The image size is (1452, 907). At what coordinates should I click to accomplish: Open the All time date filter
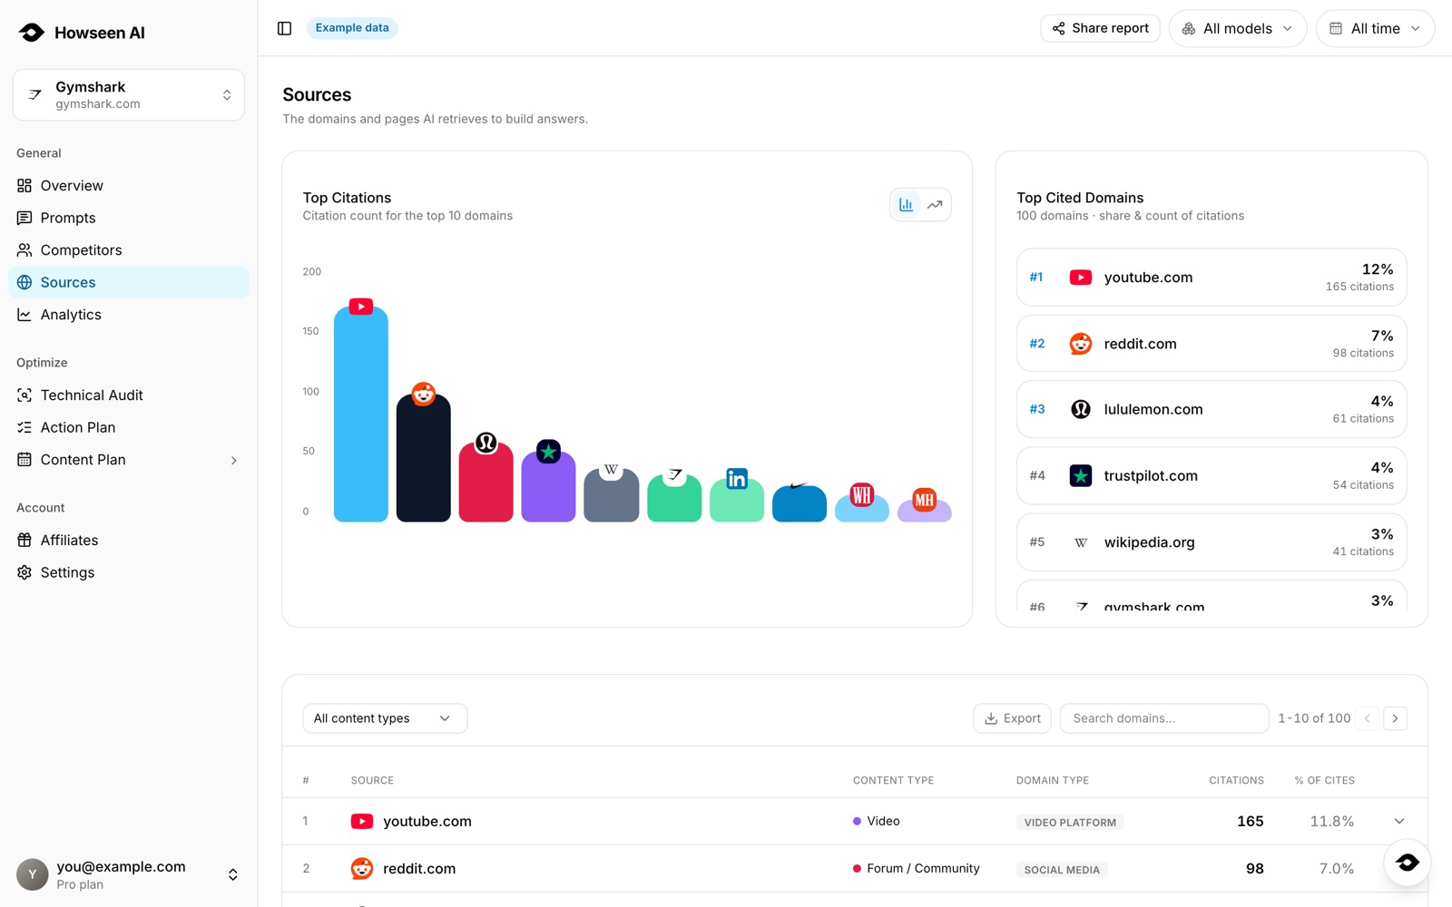[x=1376, y=28]
